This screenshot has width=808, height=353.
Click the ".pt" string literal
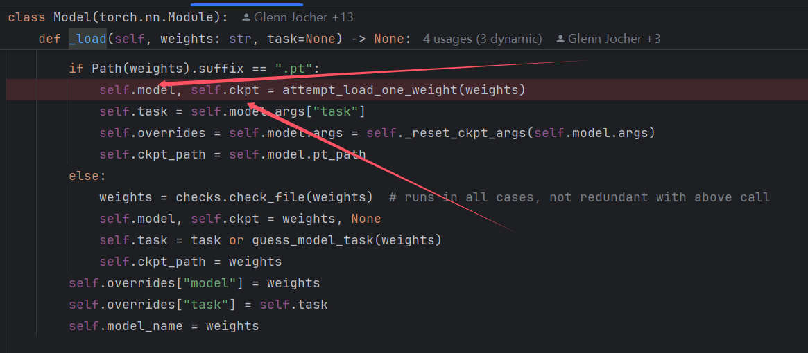293,69
